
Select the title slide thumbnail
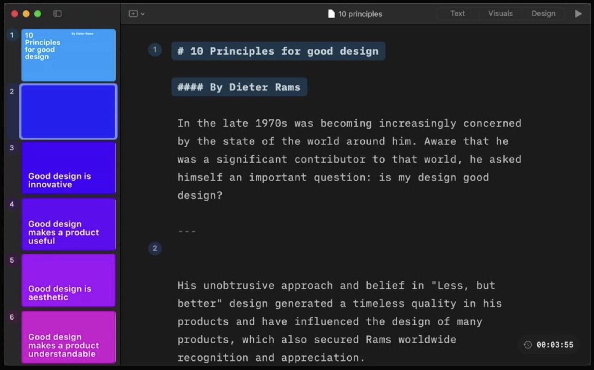68,55
